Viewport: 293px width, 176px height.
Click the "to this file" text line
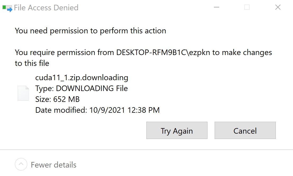pos(32,64)
